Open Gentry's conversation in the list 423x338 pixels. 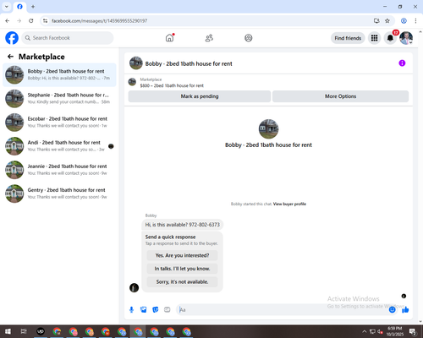59,194
